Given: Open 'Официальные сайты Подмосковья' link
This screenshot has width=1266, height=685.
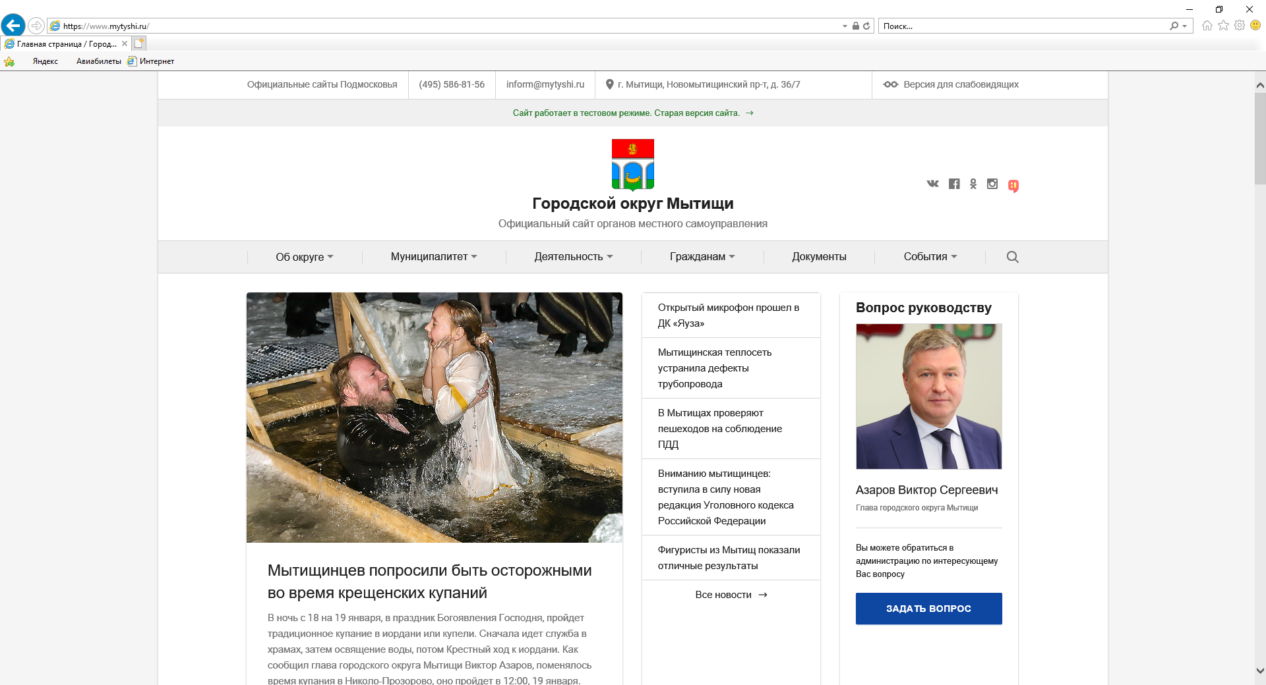Looking at the screenshot, I should pyautogui.click(x=322, y=84).
